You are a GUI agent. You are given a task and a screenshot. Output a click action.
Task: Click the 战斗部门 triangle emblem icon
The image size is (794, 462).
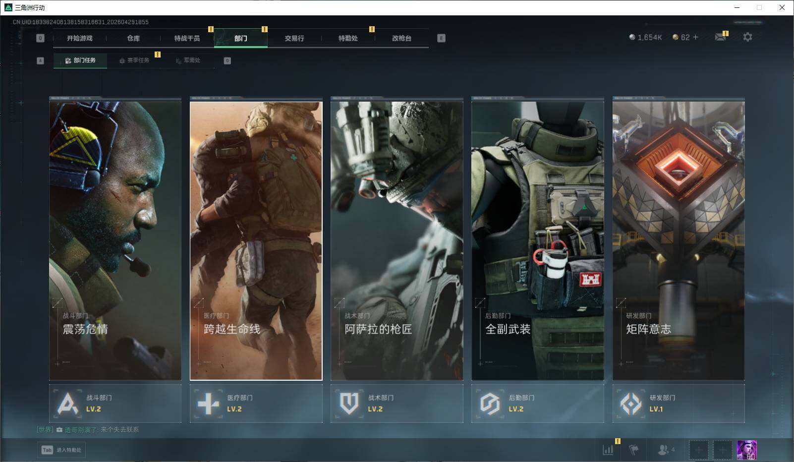67,404
